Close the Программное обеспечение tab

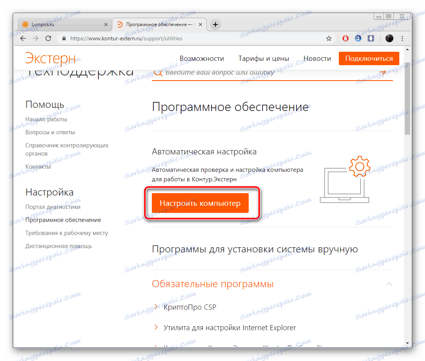(200, 24)
